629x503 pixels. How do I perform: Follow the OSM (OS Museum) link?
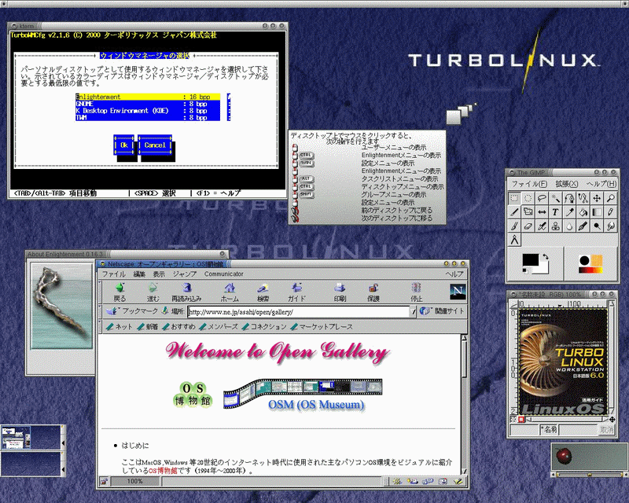coord(316,405)
